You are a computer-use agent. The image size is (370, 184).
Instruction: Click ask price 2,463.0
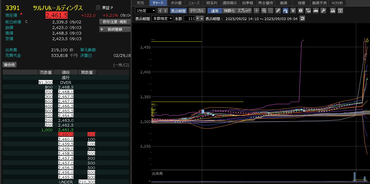pos(66,120)
